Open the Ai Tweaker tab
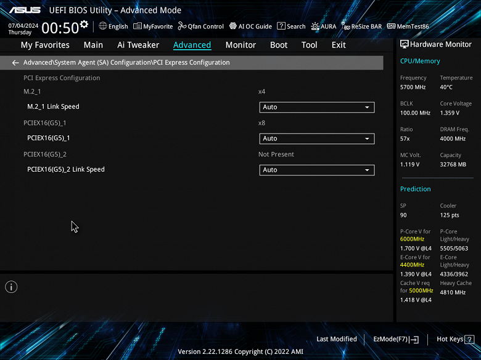The width and height of the screenshot is (481, 360). pos(138,45)
